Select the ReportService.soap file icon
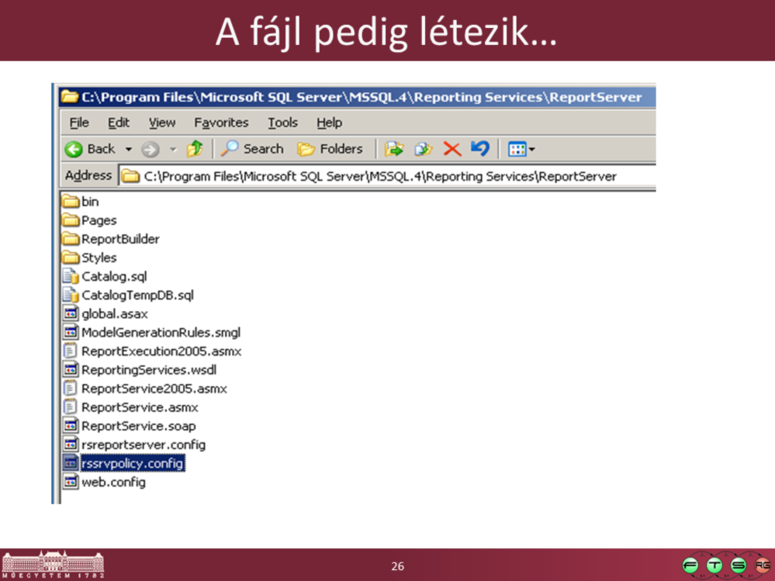This screenshot has height=581, width=775. pyautogui.click(x=71, y=425)
